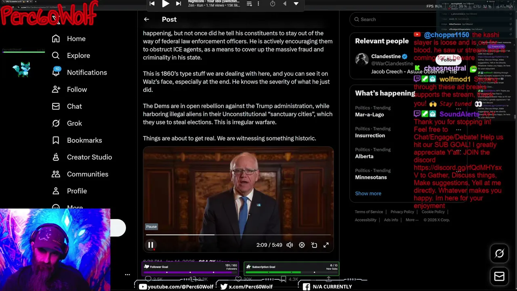The height and width of the screenshot is (291, 517).
Task: Expand the More sidebar menu
Action: click(x=67, y=207)
